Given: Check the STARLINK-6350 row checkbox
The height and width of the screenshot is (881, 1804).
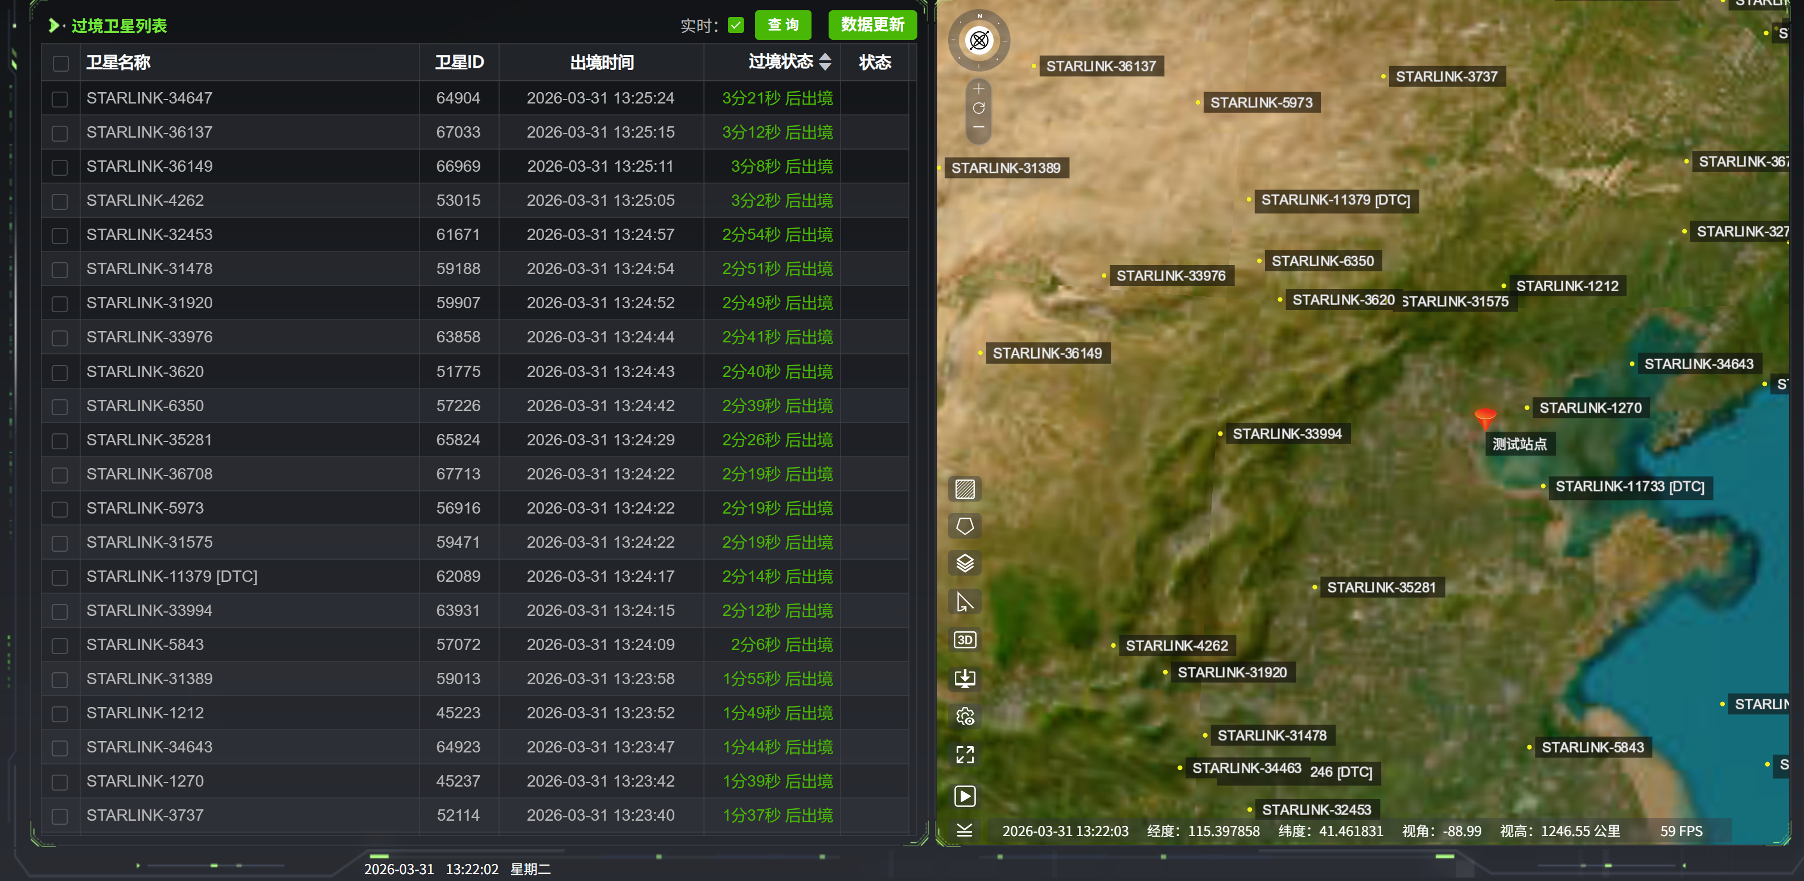Looking at the screenshot, I should [60, 407].
